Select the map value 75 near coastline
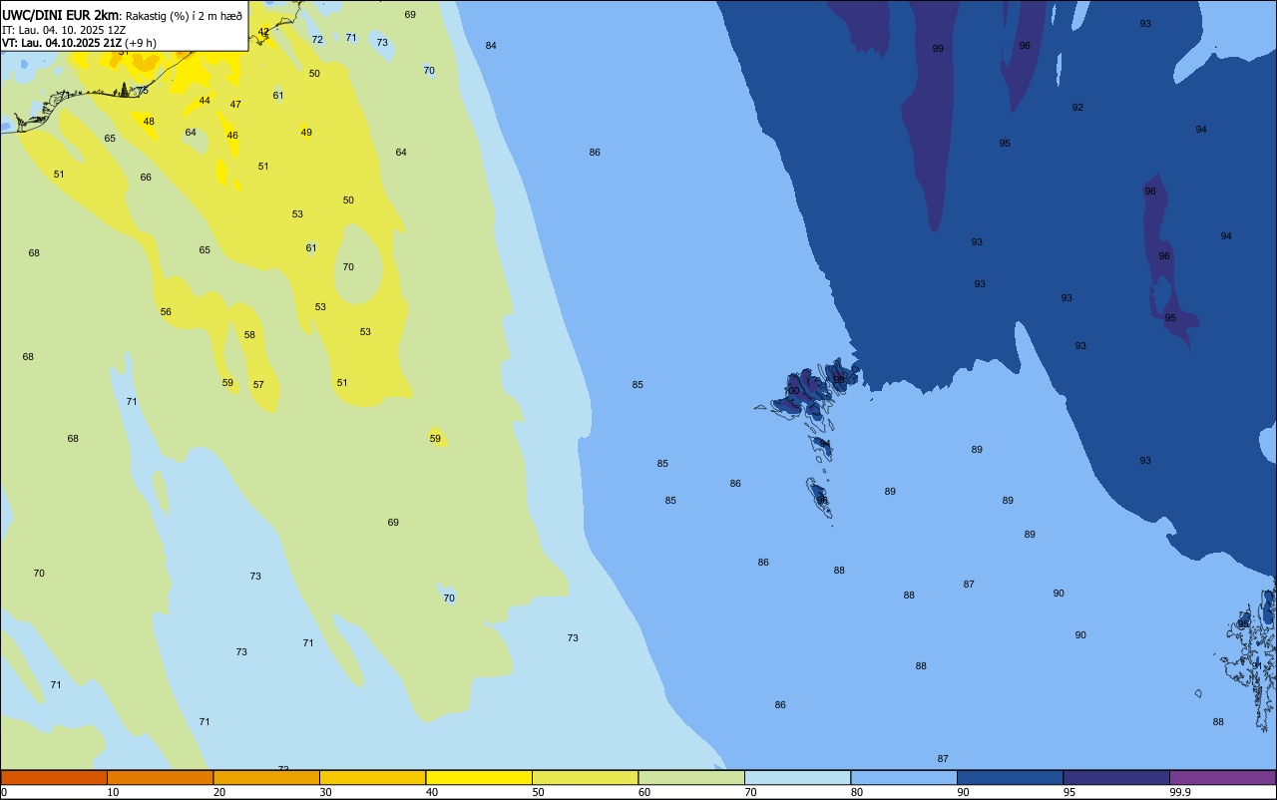The width and height of the screenshot is (1277, 800). (143, 91)
